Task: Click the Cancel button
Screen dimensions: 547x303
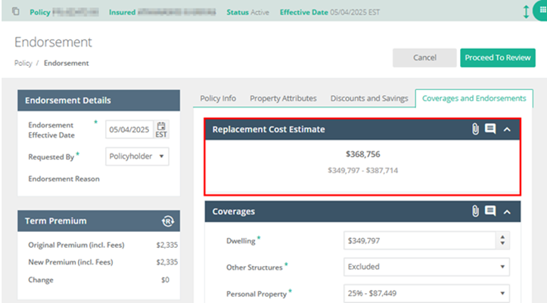Action: pyautogui.click(x=424, y=58)
